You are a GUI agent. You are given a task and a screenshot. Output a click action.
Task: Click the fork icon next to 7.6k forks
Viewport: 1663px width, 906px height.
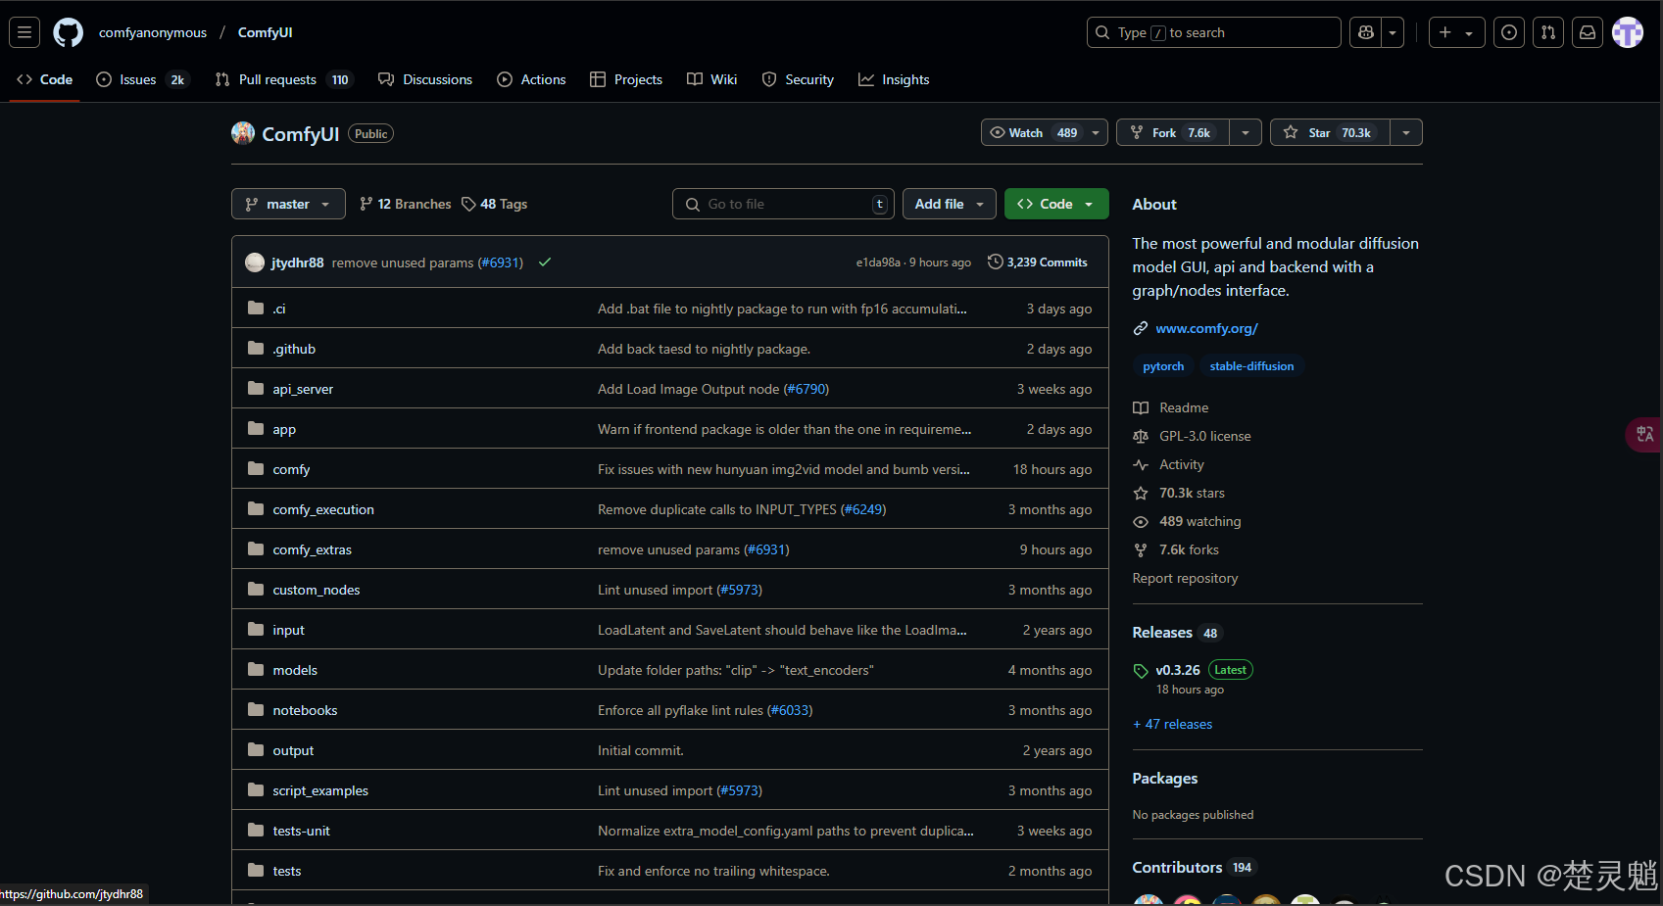(1141, 549)
